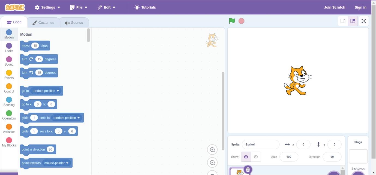Delete Sprite1 using trash icon
Screen dimensions: 376x175
pos(248,170)
